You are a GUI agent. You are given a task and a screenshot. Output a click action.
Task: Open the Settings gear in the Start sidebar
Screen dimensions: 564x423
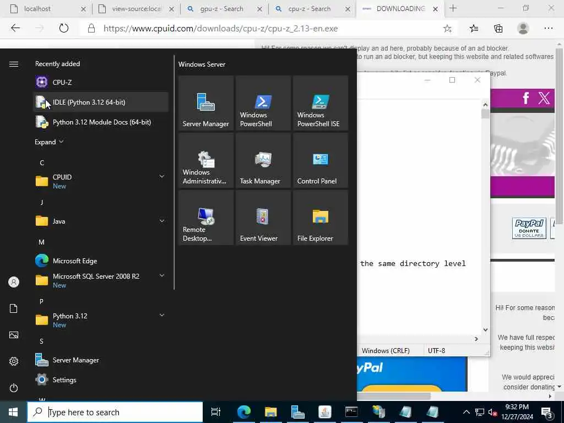(x=14, y=361)
